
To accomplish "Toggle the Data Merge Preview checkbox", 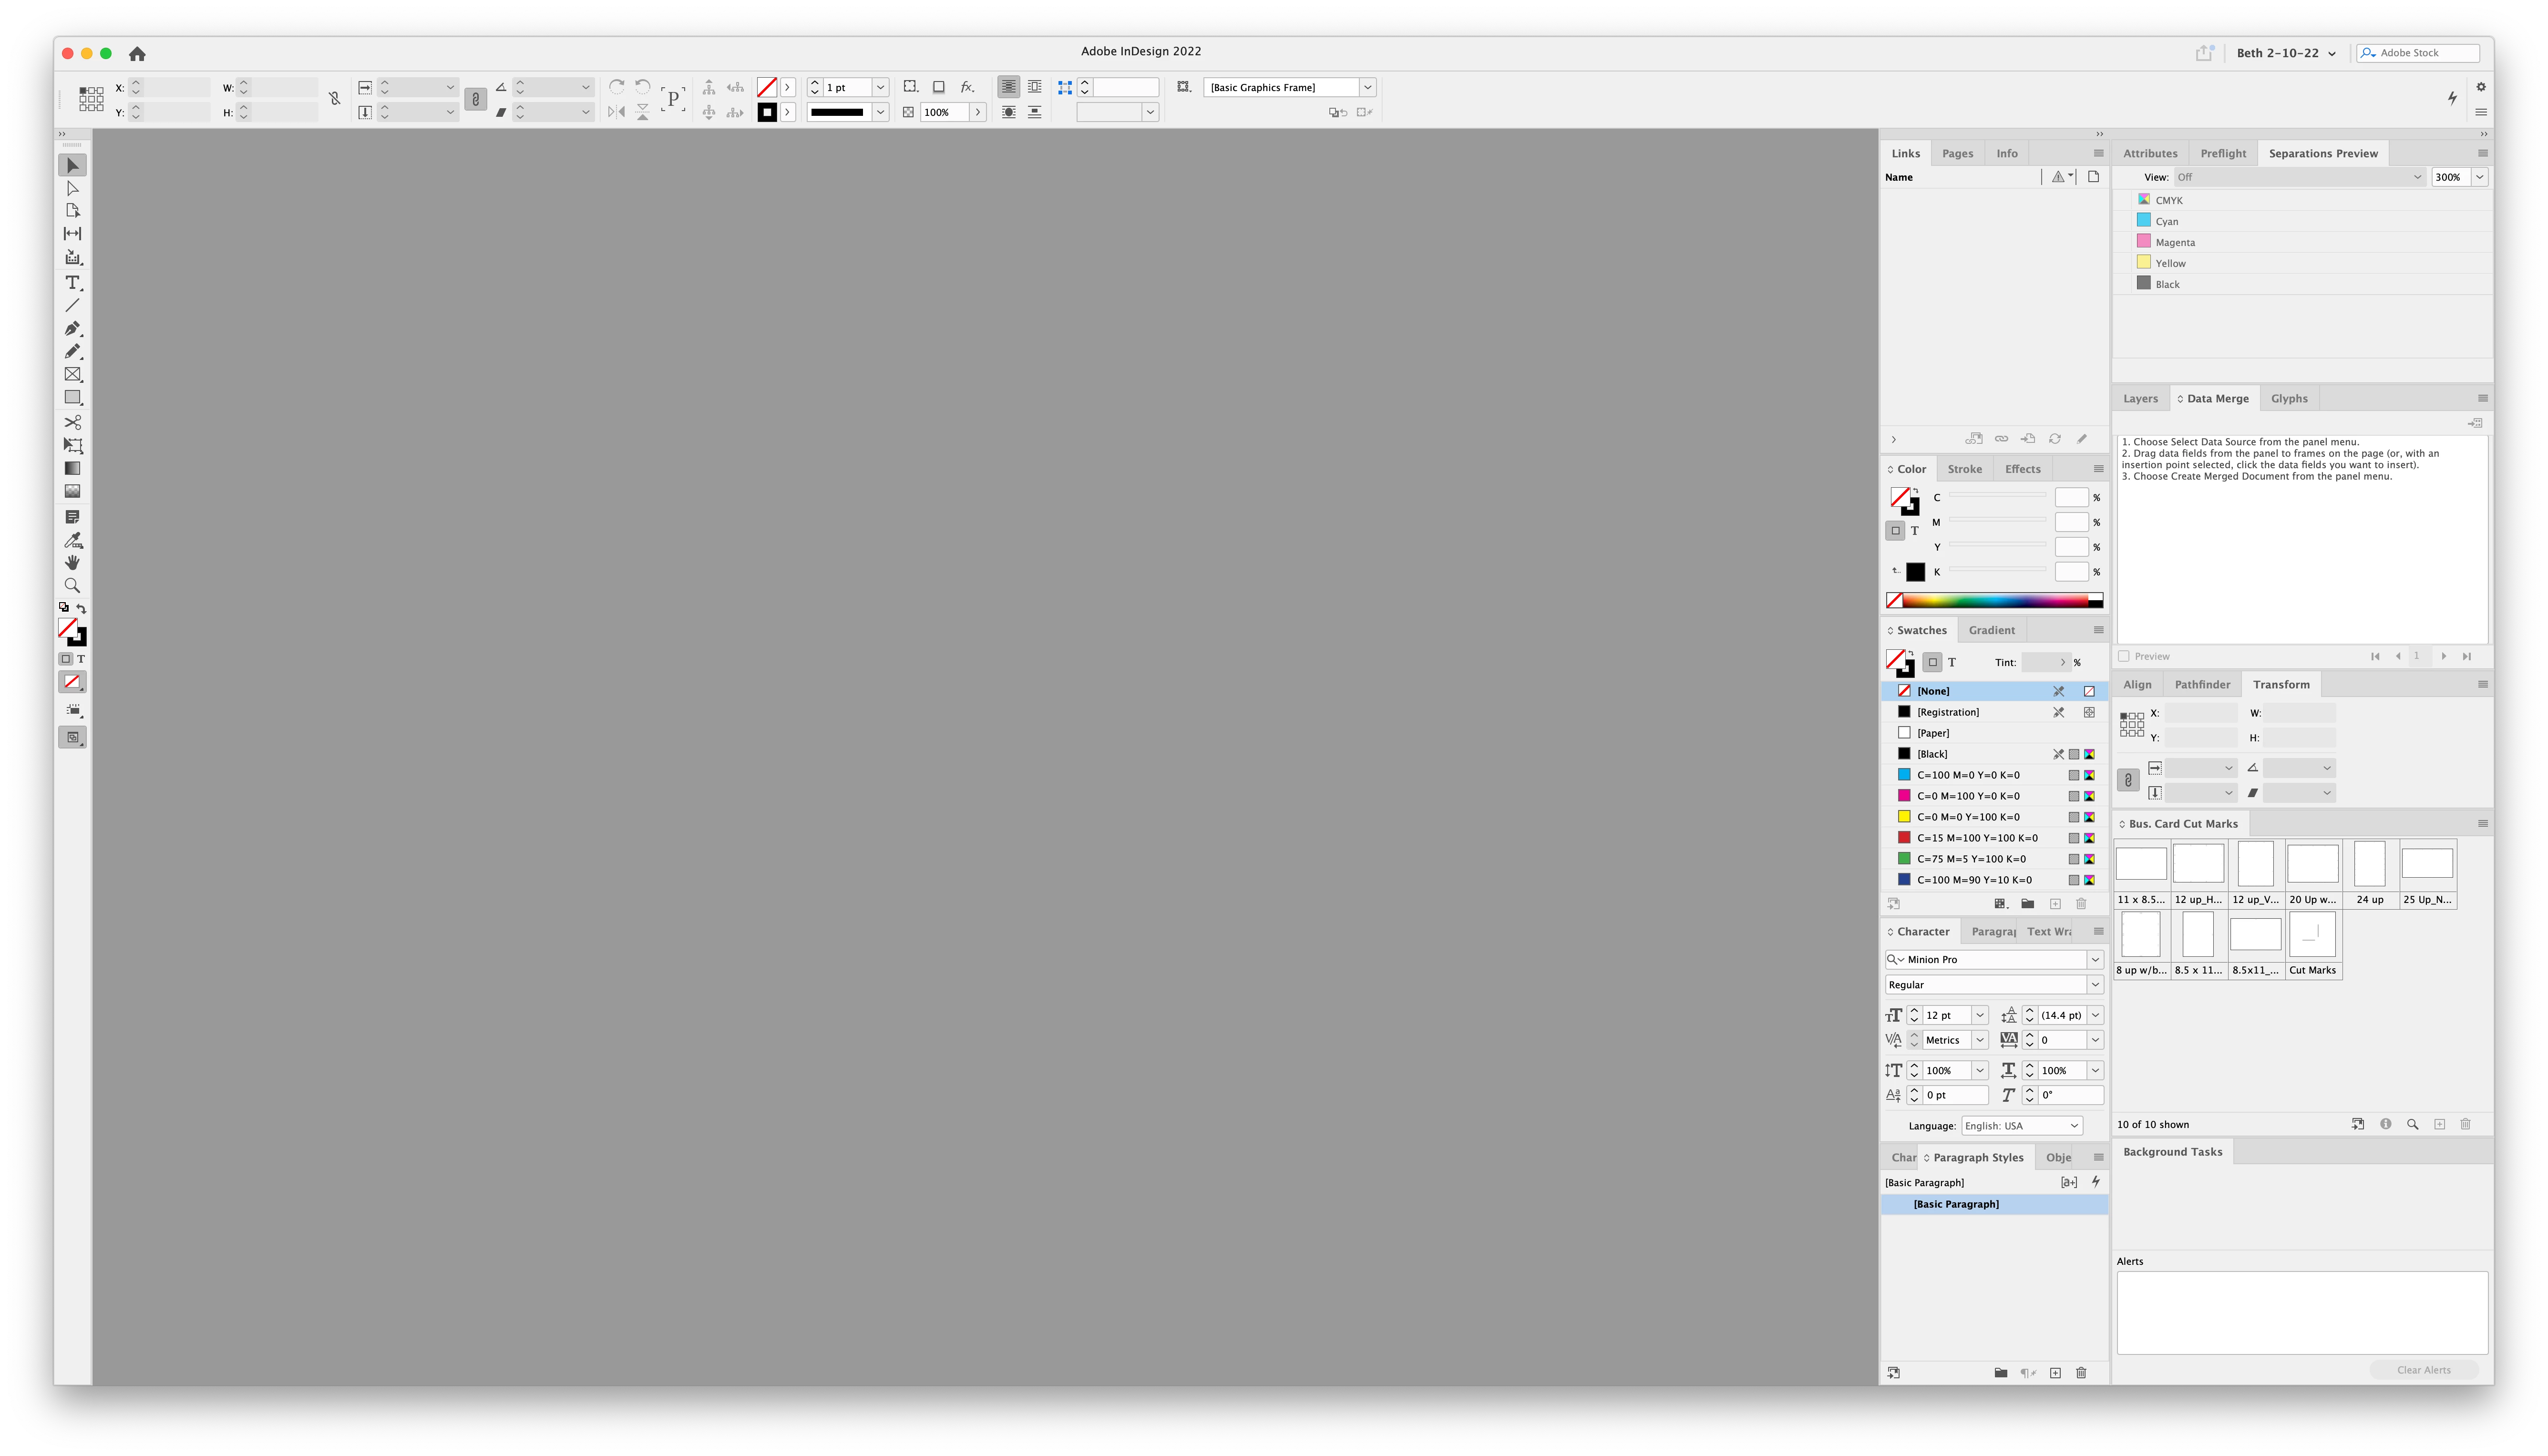I will 2124,656.
